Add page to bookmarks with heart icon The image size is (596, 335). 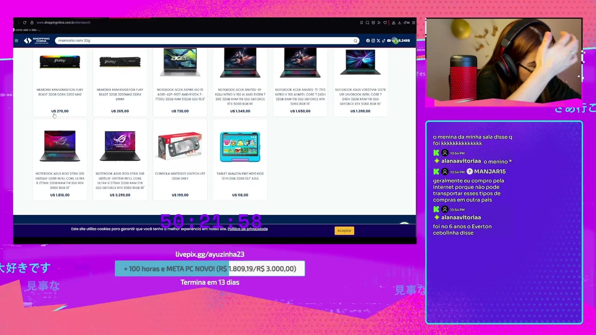tap(385, 22)
